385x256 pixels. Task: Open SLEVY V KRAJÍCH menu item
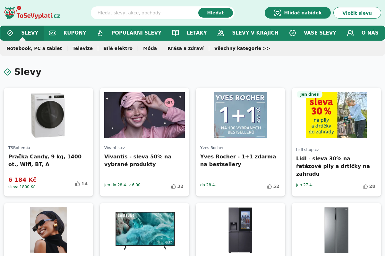255,33
